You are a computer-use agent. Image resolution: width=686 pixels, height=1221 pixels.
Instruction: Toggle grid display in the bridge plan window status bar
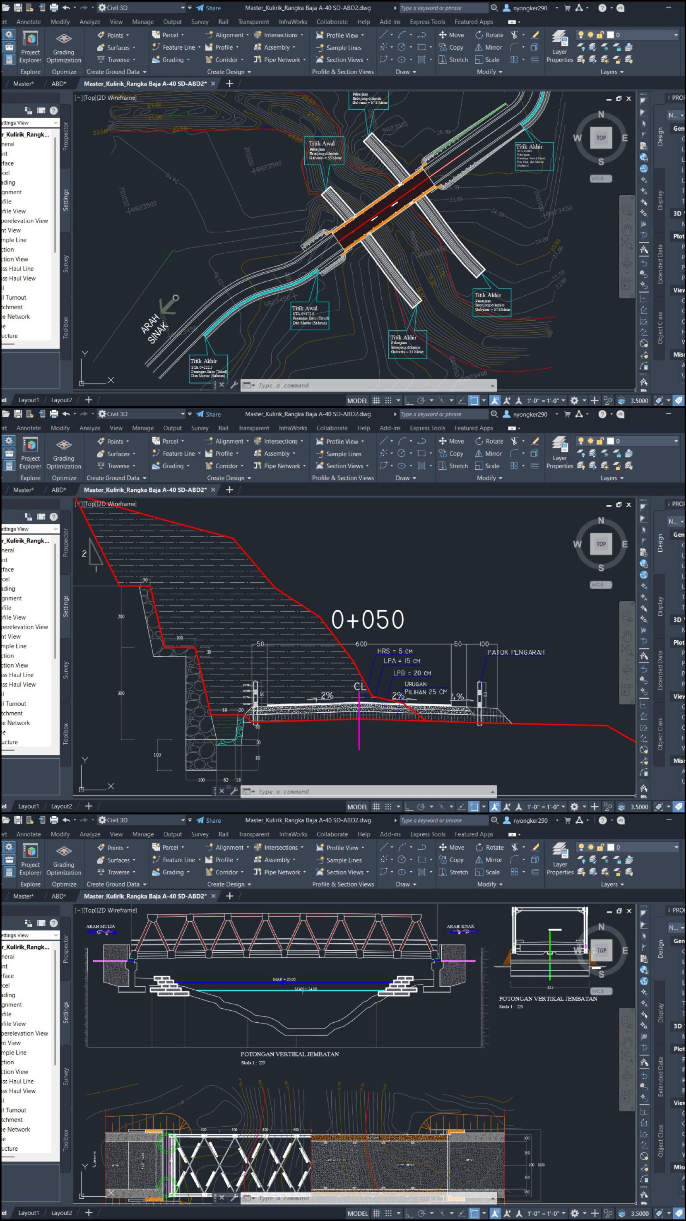click(x=376, y=401)
